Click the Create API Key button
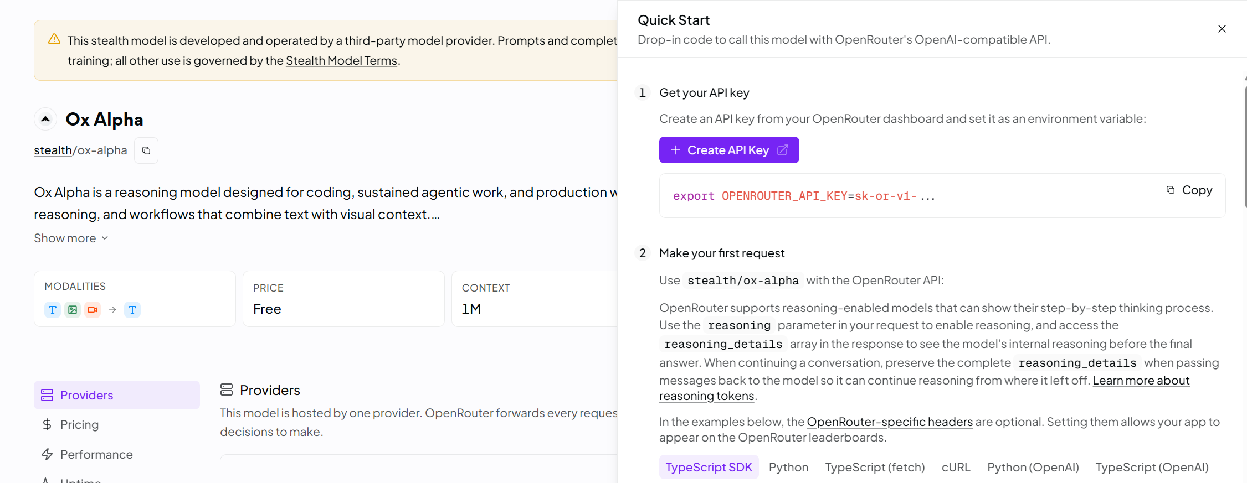This screenshot has height=483, width=1247. pyautogui.click(x=729, y=150)
